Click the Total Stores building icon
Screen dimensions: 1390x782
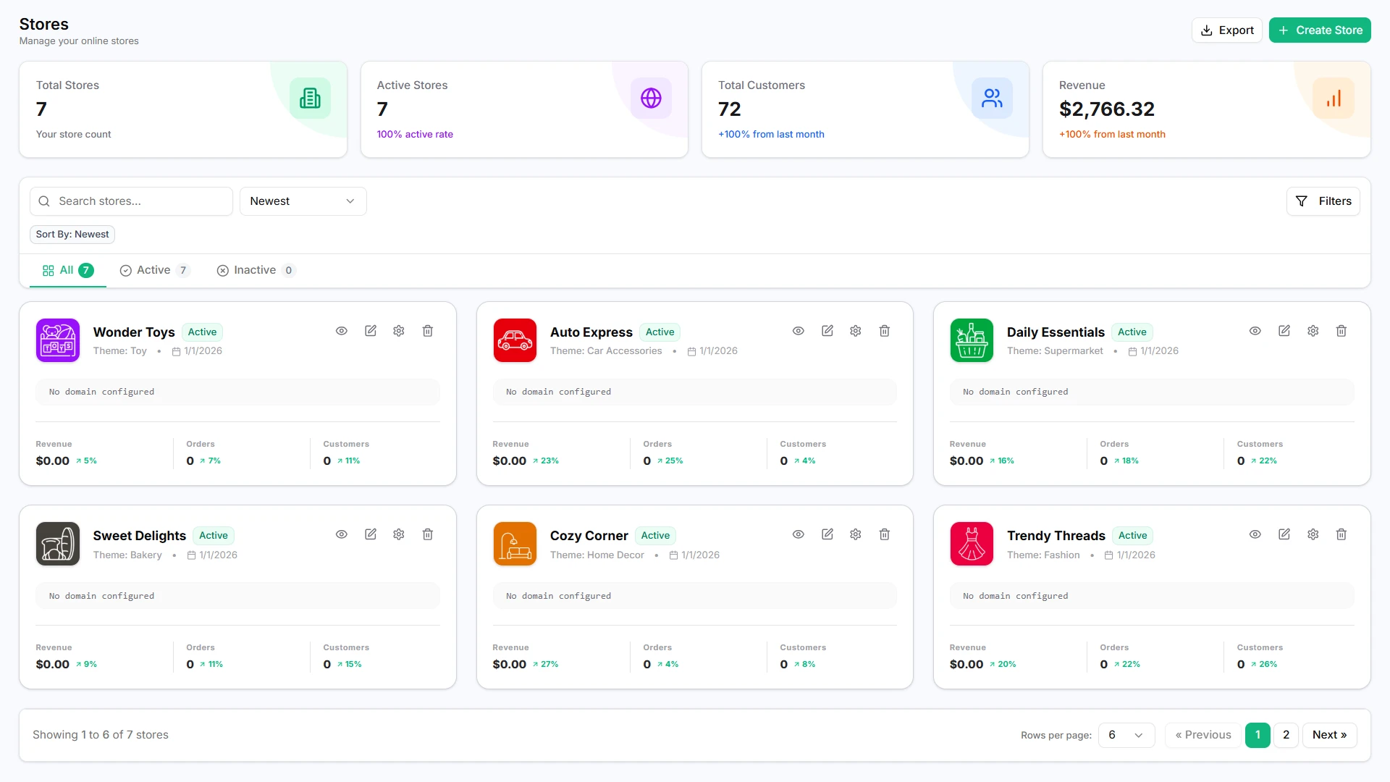point(310,98)
